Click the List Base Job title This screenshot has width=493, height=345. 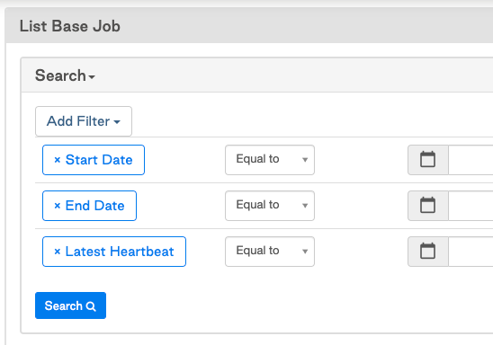pyautogui.click(x=70, y=26)
